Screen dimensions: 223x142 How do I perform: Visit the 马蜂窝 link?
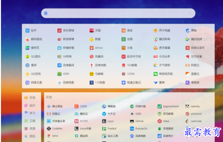click(96, 74)
